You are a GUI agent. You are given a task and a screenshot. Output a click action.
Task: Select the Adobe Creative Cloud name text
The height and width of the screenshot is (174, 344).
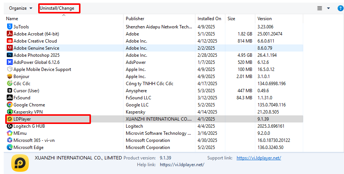[x=35, y=41]
